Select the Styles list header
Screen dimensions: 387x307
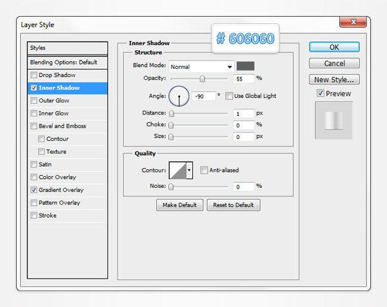[x=68, y=48]
